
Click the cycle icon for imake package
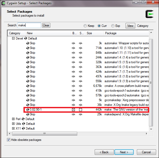point(28,105)
